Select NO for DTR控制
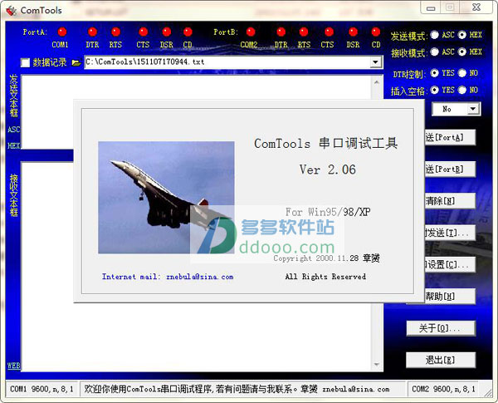The height and width of the screenshot is (403, 498). click(x=462, y=73)
